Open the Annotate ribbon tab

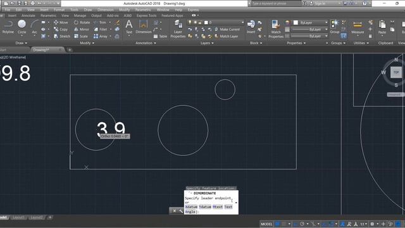click(28, 15)
